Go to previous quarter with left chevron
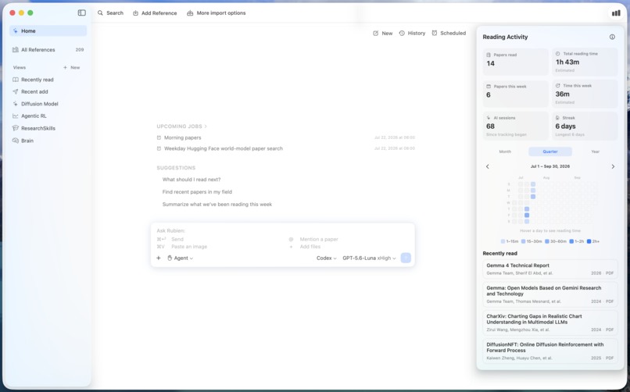The width and height of the screenshot is (630, 392). click(488, 166)
